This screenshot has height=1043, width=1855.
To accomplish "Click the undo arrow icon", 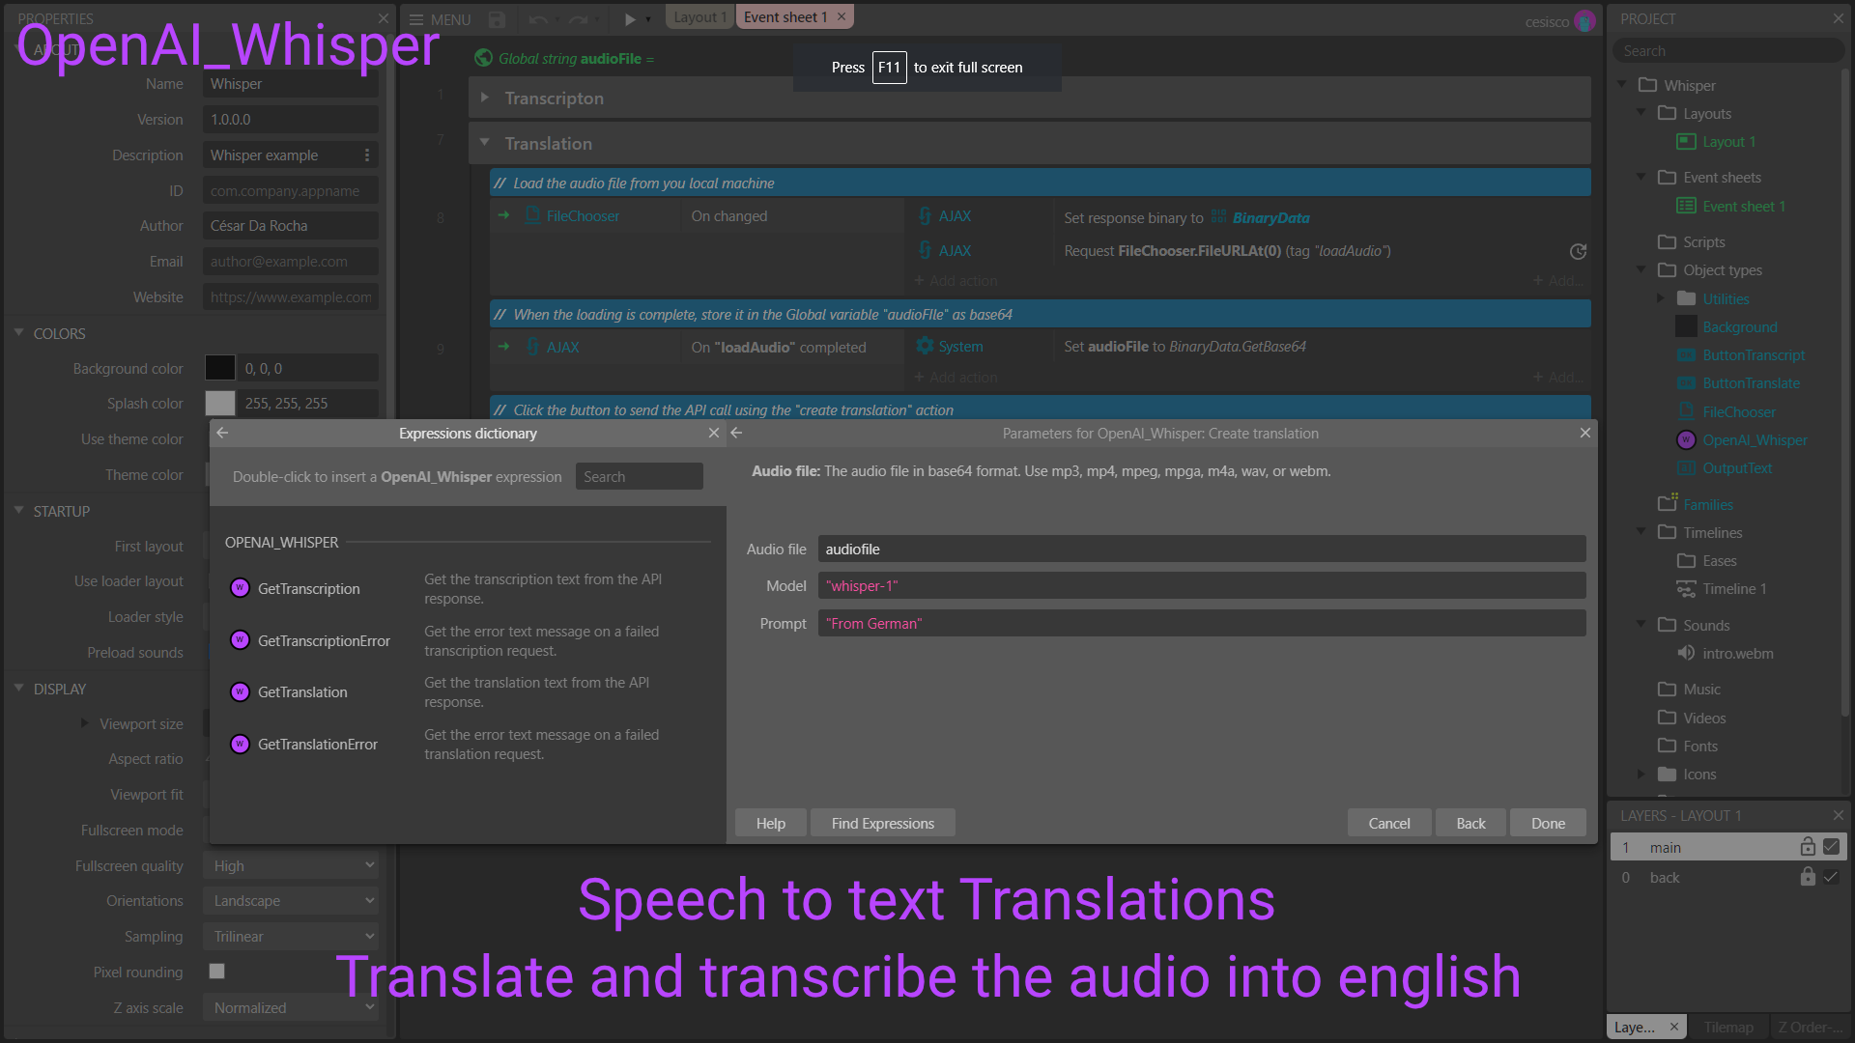I will tap(537, 19).
